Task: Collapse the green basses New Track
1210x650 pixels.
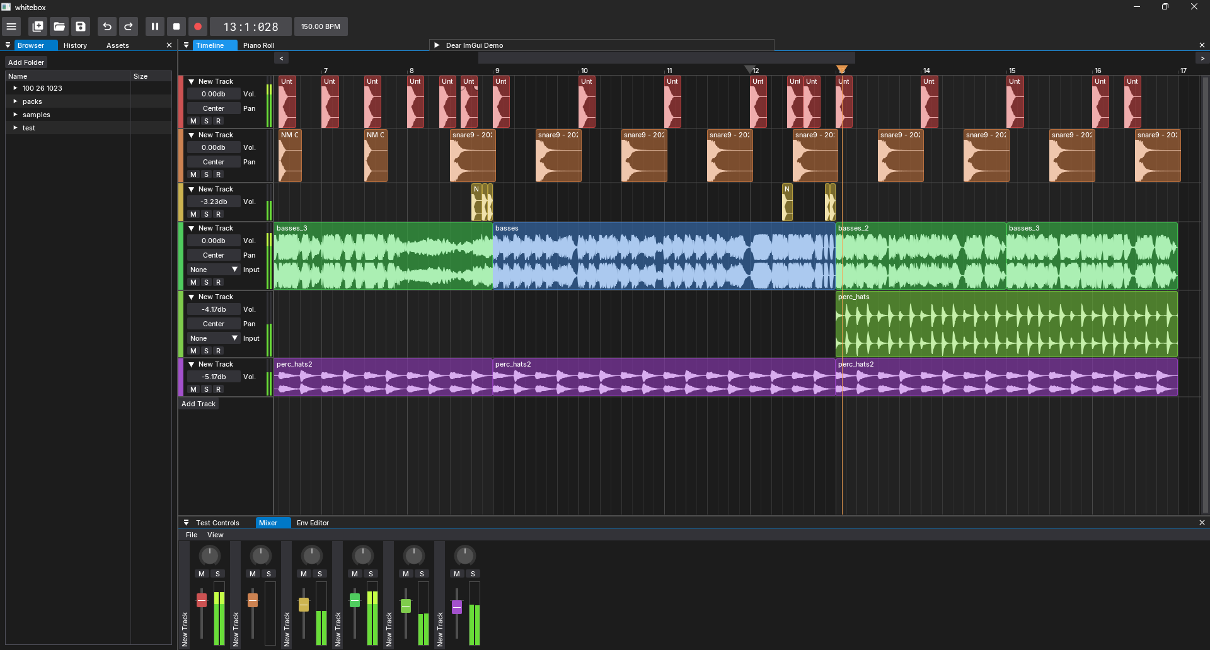Action: 192,228
